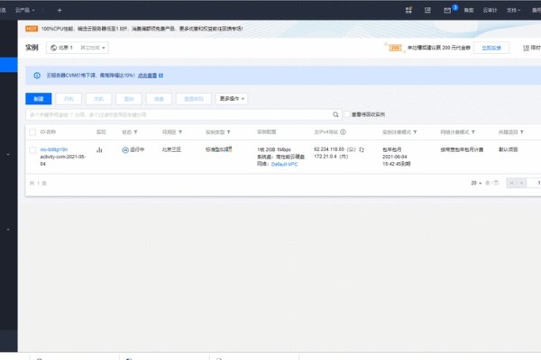The image size is (541, 360).
Task: Check the instance row checkbox for activity-cvm
Action: tap(32, 150)
